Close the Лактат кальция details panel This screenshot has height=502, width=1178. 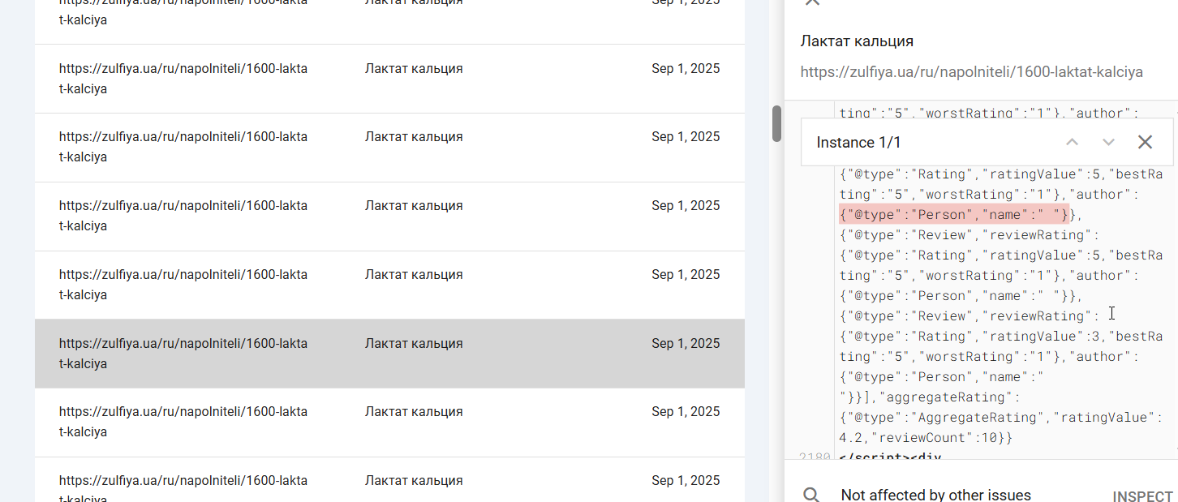pyautogui.click(x=811, y=3)
